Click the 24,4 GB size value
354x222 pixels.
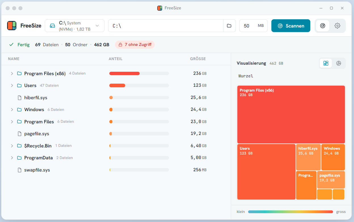(198, 109)
